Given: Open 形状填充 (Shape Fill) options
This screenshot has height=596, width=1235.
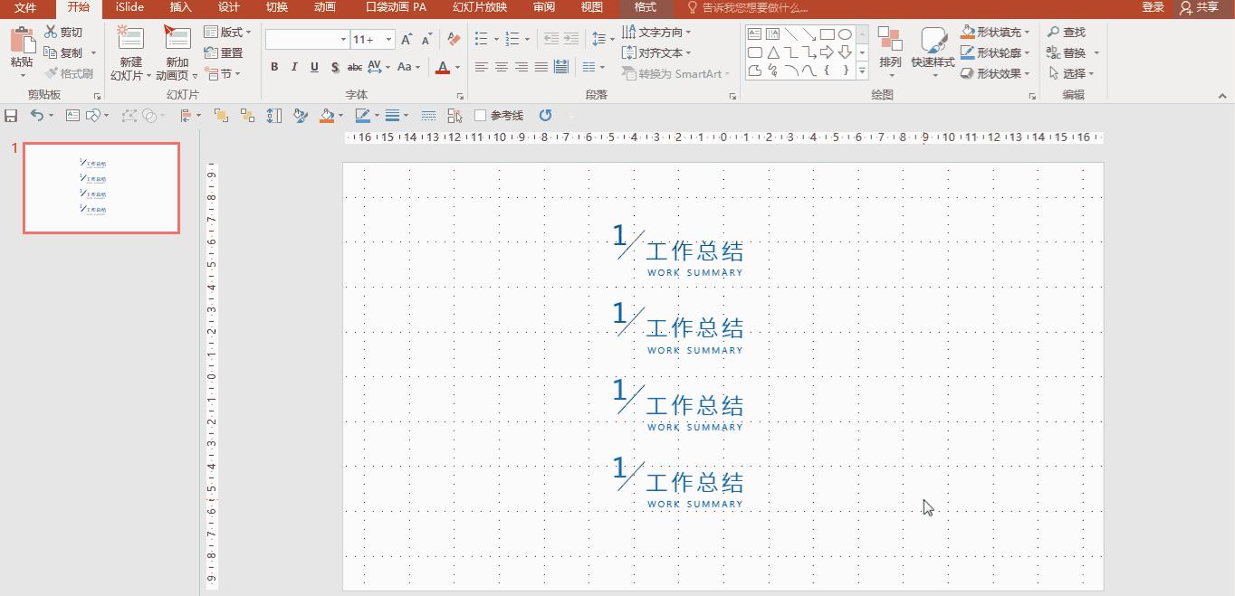Looking at the screenshot, I should click(x=994, y=31).
